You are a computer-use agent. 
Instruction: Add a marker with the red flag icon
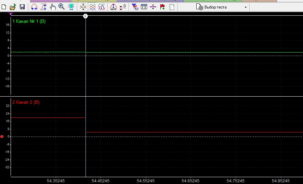point(162,7)
